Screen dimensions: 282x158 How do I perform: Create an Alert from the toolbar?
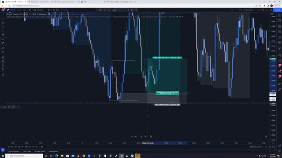(x=56, y=10)
